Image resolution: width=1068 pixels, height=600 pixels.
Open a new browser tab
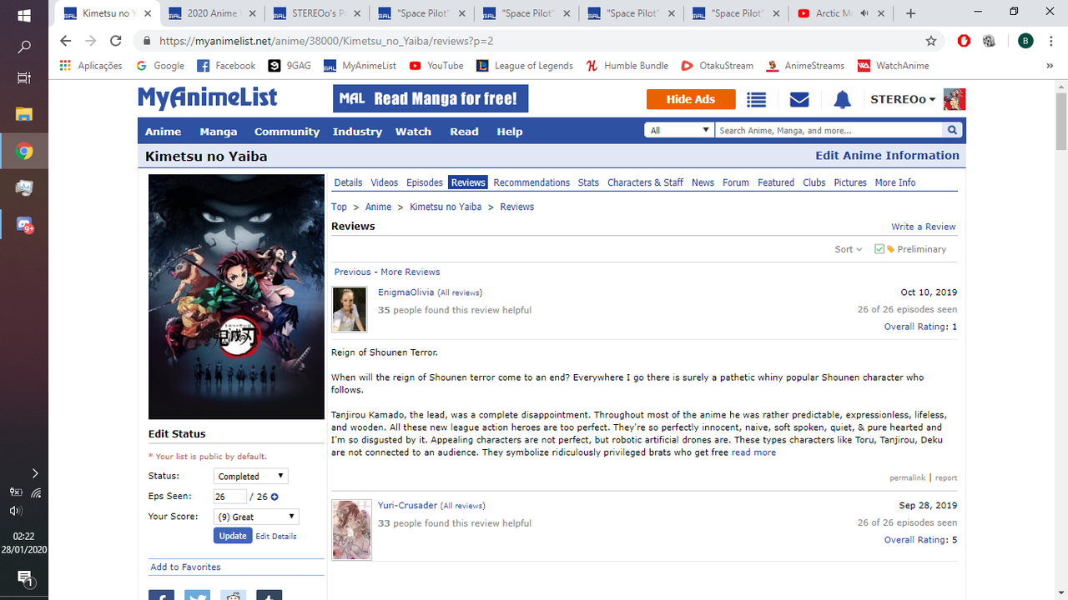[x=910, y=13]
